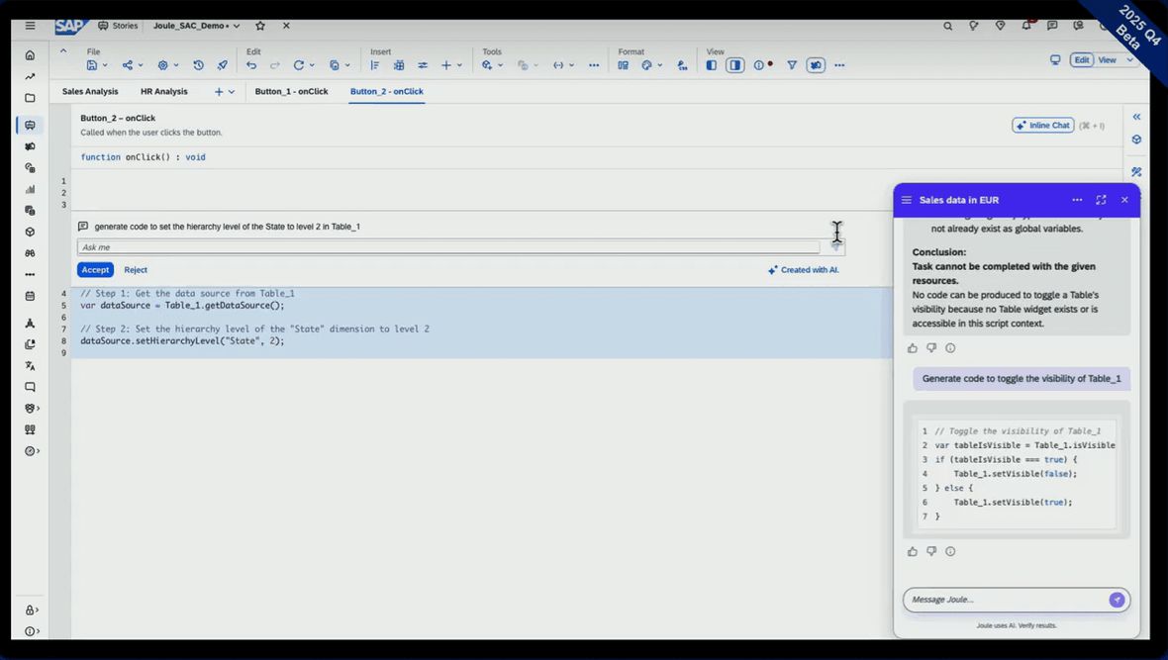Open the main hamburger menu
1168x660 pixels.
coord(30,26)
